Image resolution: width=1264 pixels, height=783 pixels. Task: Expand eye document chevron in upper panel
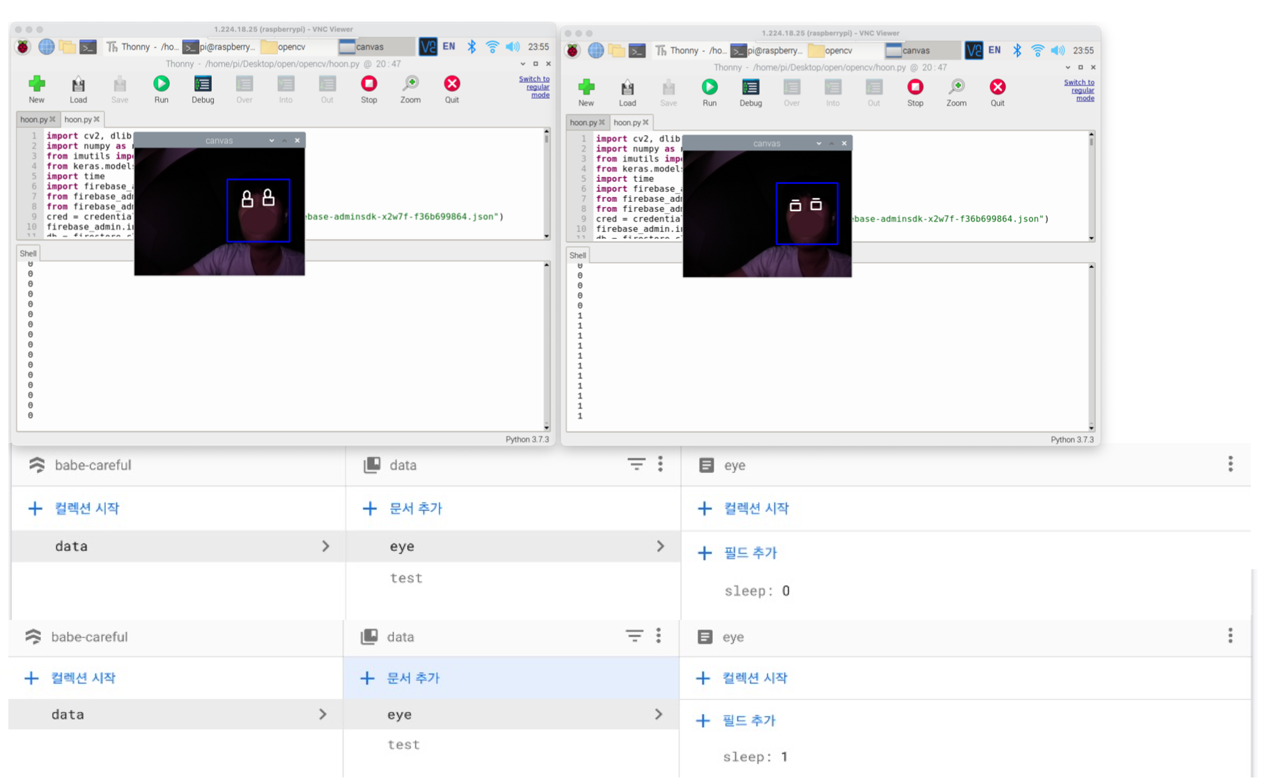[x=660, y=546]
